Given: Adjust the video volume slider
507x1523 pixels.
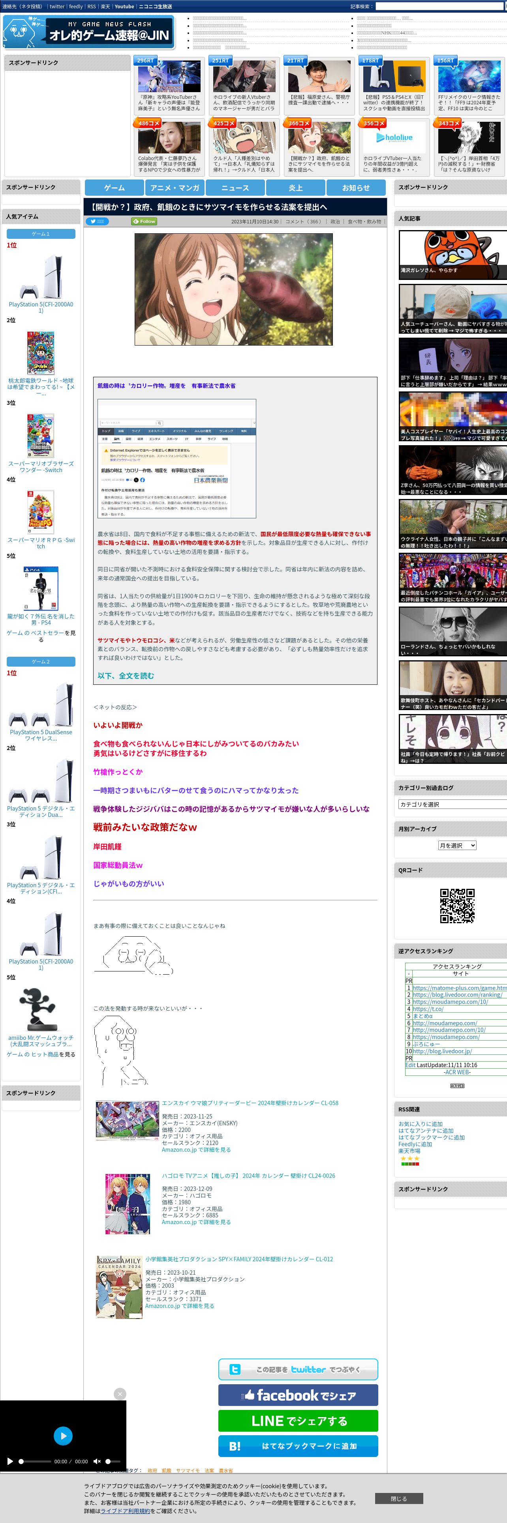Looking at the screenshot, I should (x=113, y=1461).
